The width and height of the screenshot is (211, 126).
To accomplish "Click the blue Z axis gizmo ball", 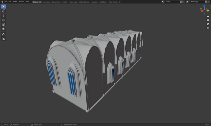I will tap(204, 6).
